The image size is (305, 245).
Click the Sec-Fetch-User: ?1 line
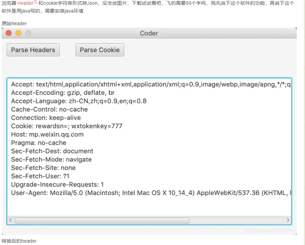coord(40,176)
